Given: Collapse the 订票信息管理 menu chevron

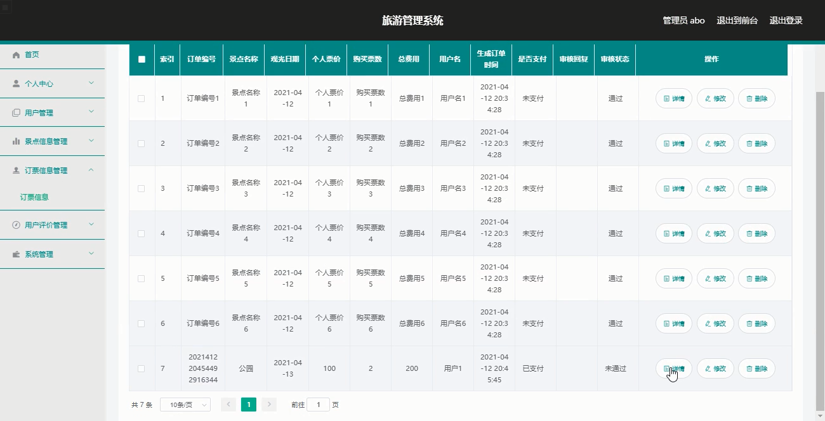Looking at the screenshot, I should coord(91,170).
